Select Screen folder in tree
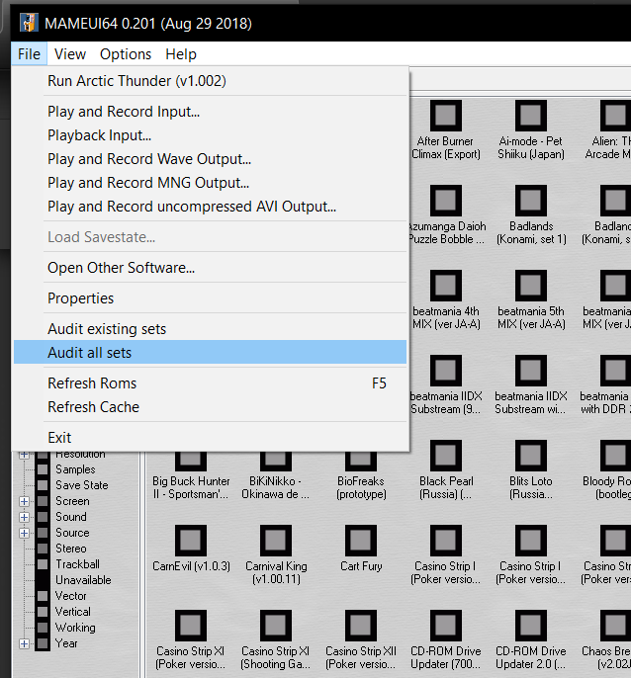The width and height of the screenshot is (631, 678). 72,501
